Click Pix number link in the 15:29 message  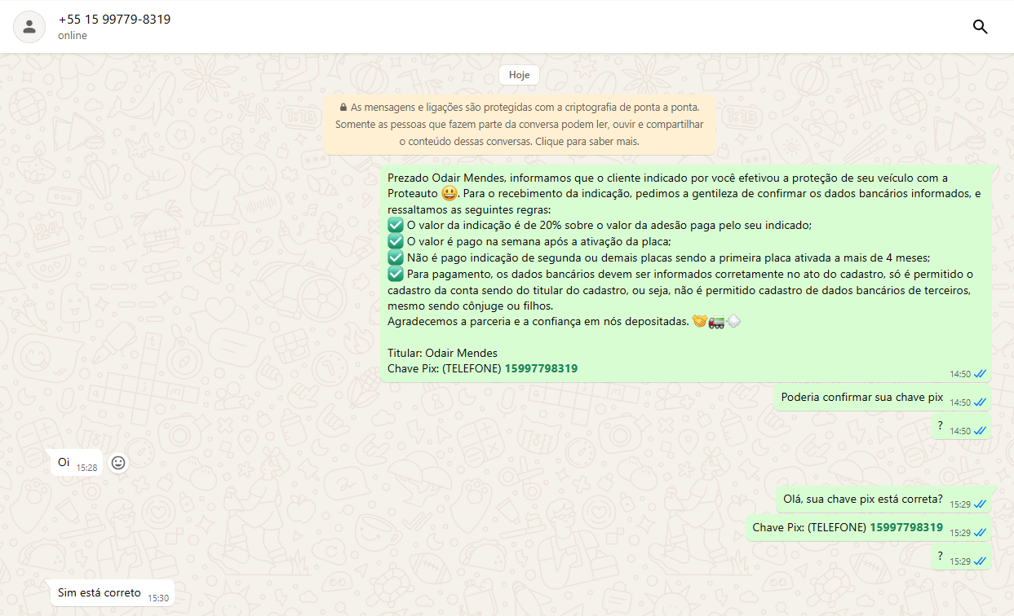[x=906, y=528]
